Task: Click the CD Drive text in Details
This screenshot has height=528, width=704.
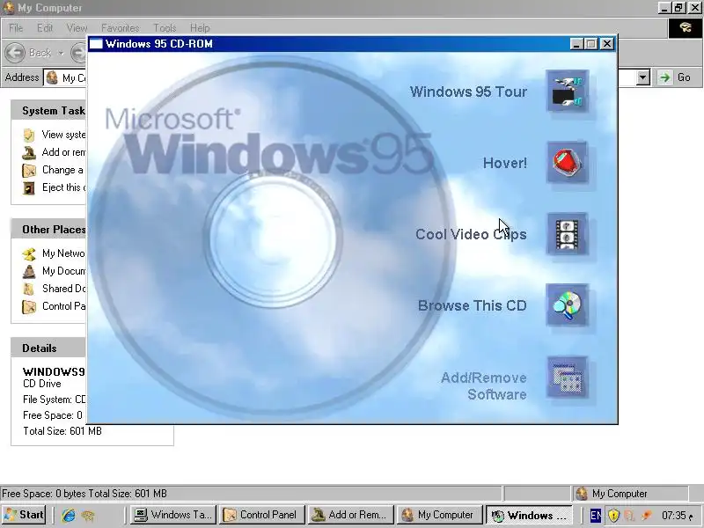Action: pyautogui.click(x=41, y=384)
